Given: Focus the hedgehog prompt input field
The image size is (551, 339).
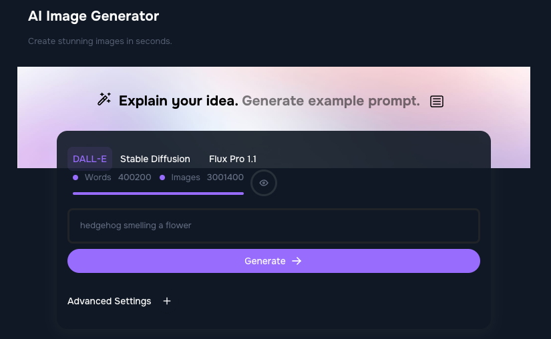Looking at the screenshot, I should 274,226.
